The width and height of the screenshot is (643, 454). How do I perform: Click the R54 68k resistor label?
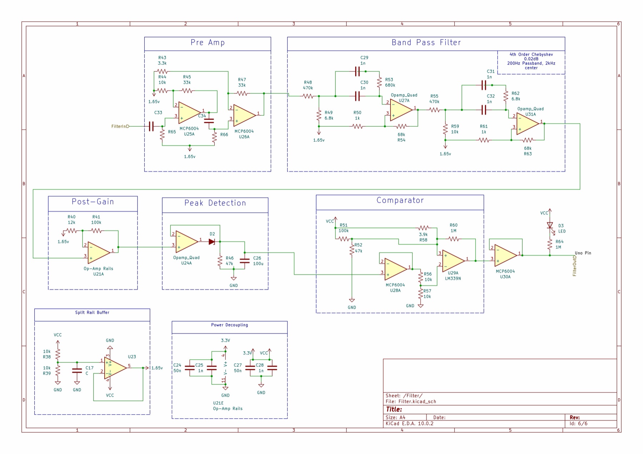click(402, 137)
